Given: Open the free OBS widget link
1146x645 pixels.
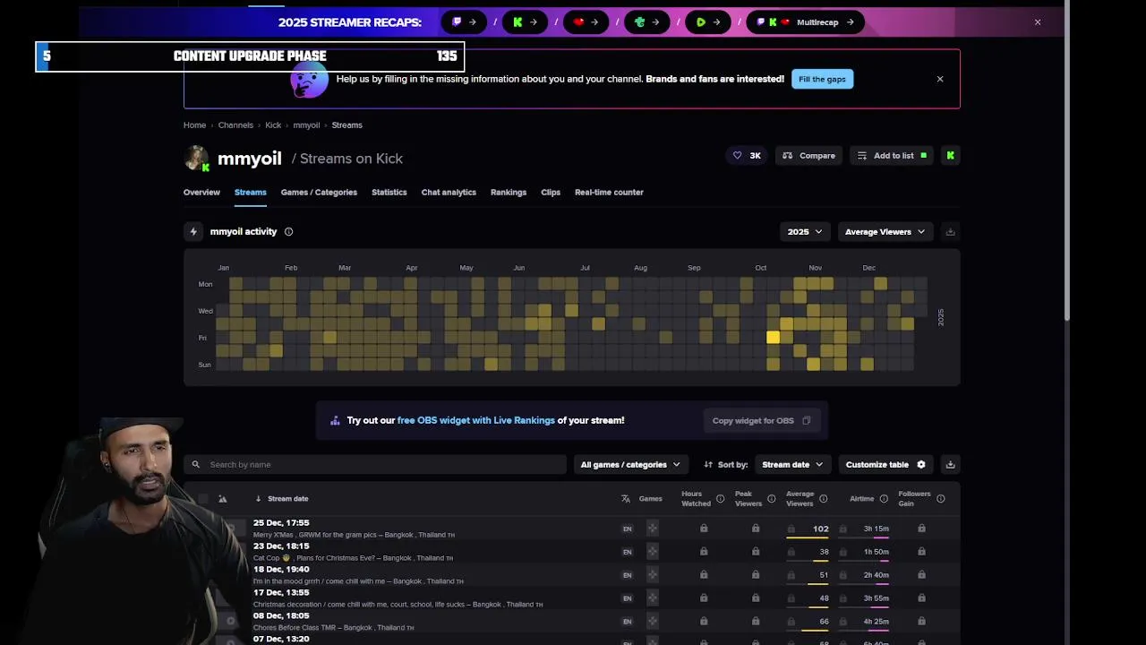Looking at the screenshot, I should pyautogui.click(x=476, y=420).
